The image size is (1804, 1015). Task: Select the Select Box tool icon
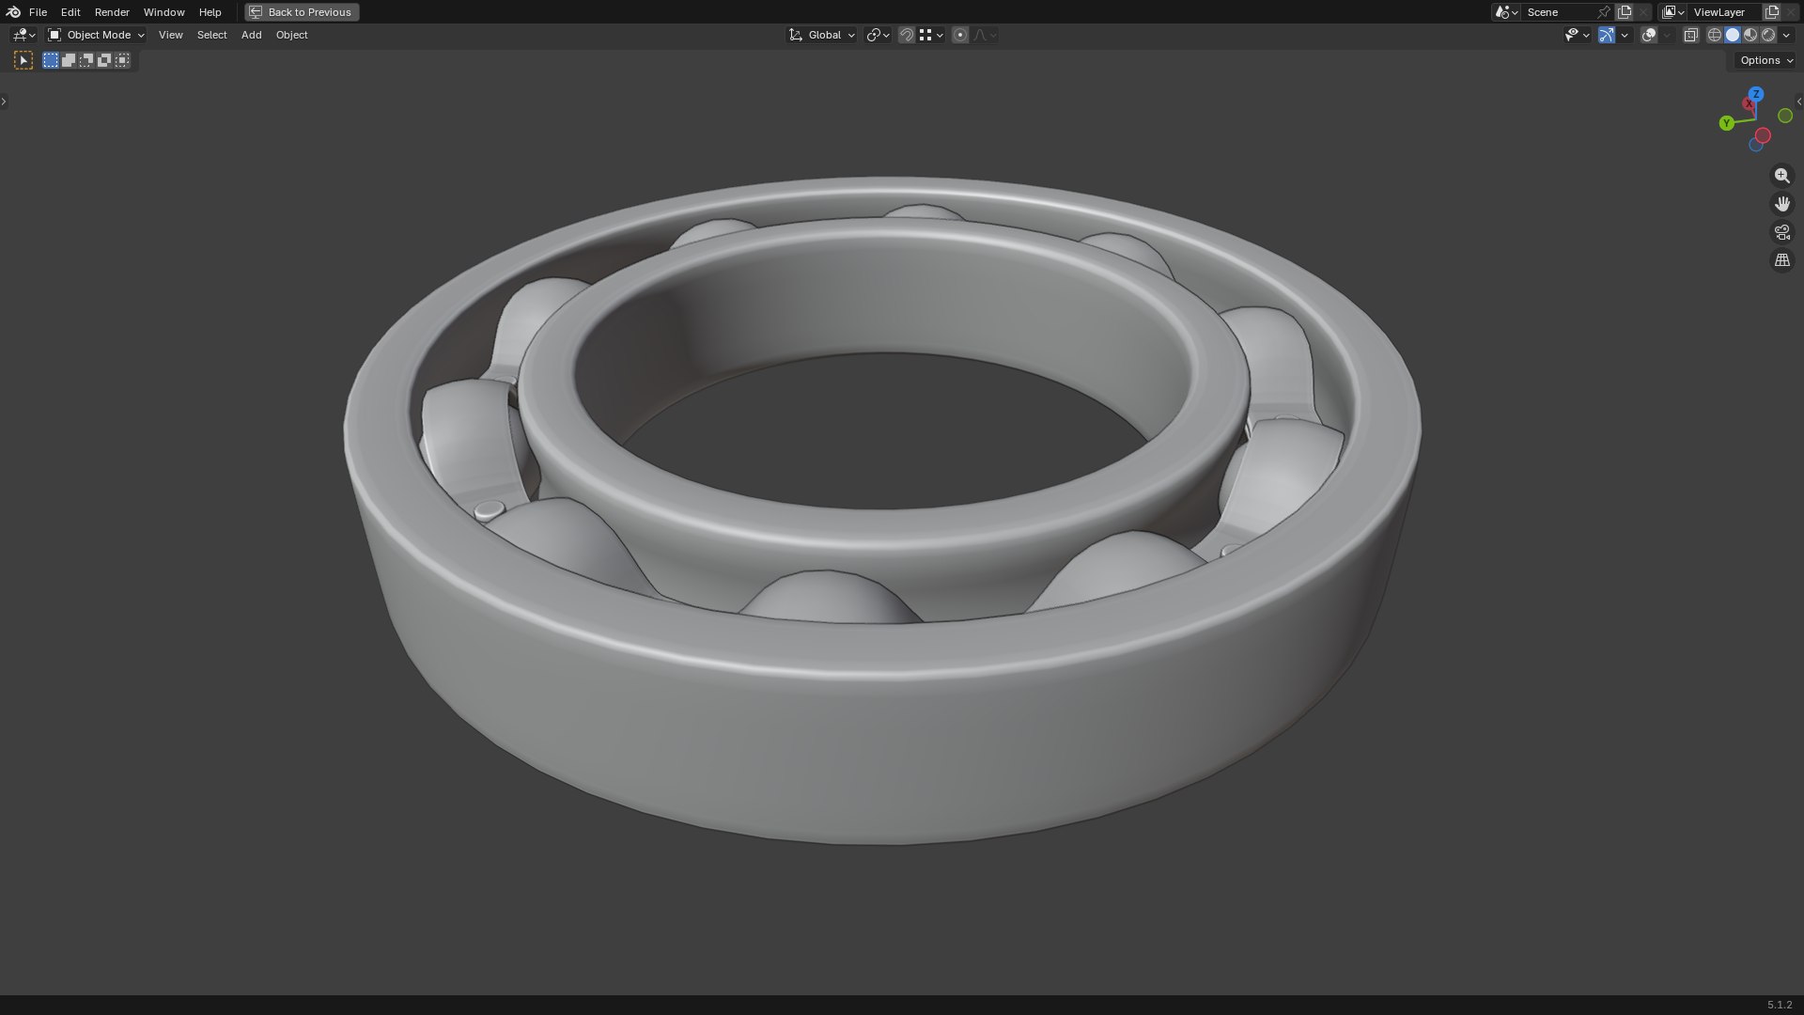point(23,60)
